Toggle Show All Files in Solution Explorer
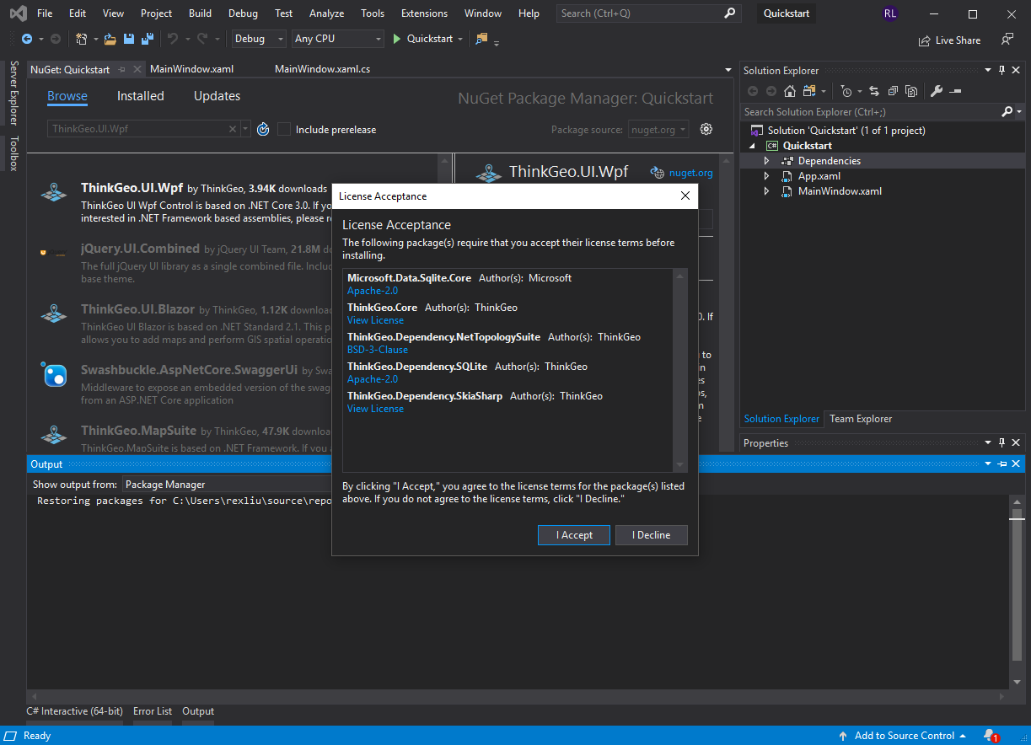The width and height of the screenshot is (1031, 745). tap(910, 91)
